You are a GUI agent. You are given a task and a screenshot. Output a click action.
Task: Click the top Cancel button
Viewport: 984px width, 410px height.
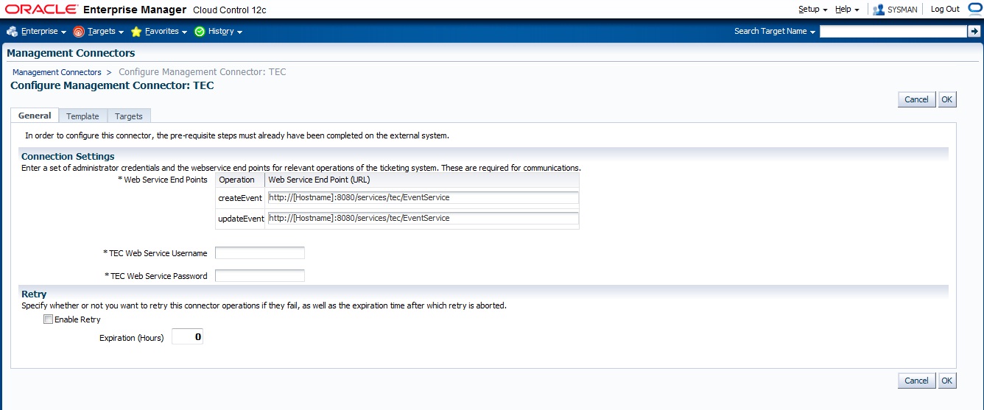point(916,99)
